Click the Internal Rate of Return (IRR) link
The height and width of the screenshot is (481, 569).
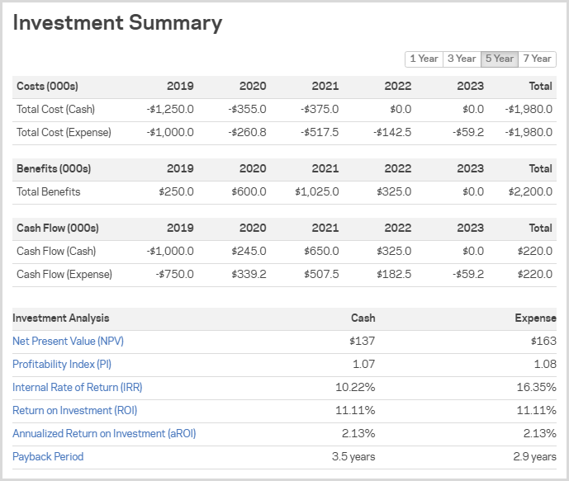pyautogui.click(x=77, y=387)
